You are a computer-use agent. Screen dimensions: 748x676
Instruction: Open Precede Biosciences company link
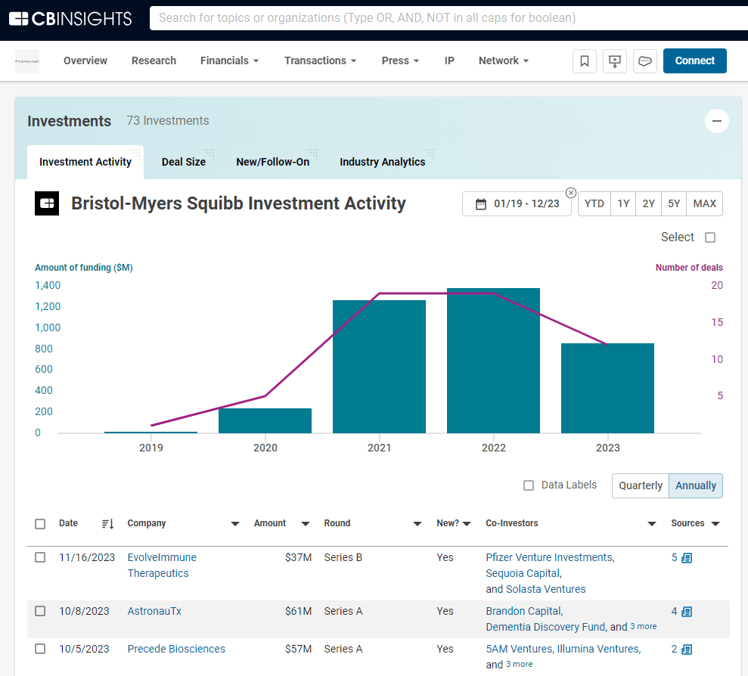click(x=176, y=649)
